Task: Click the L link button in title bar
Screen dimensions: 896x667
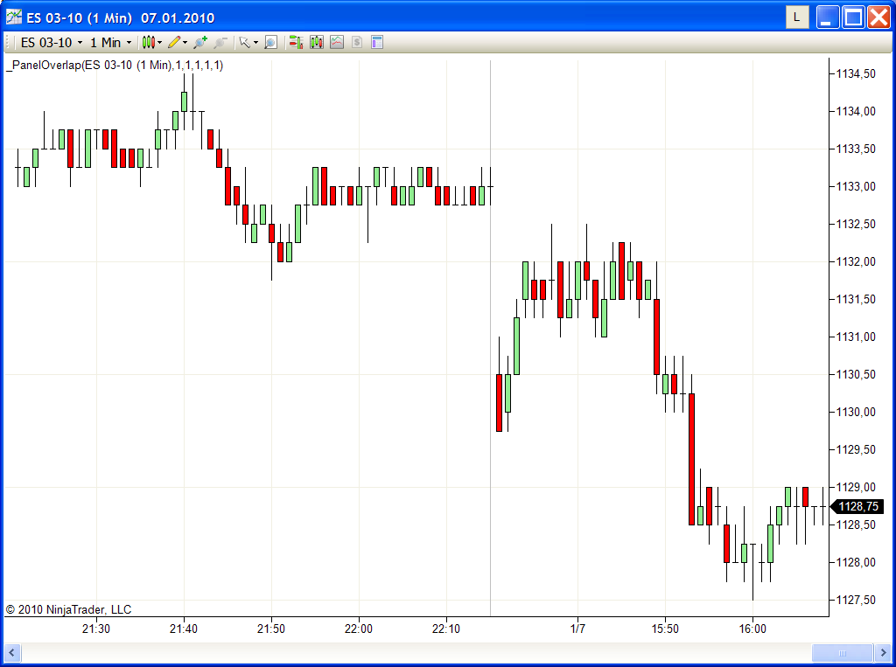Action: click(x=796, y=17)
